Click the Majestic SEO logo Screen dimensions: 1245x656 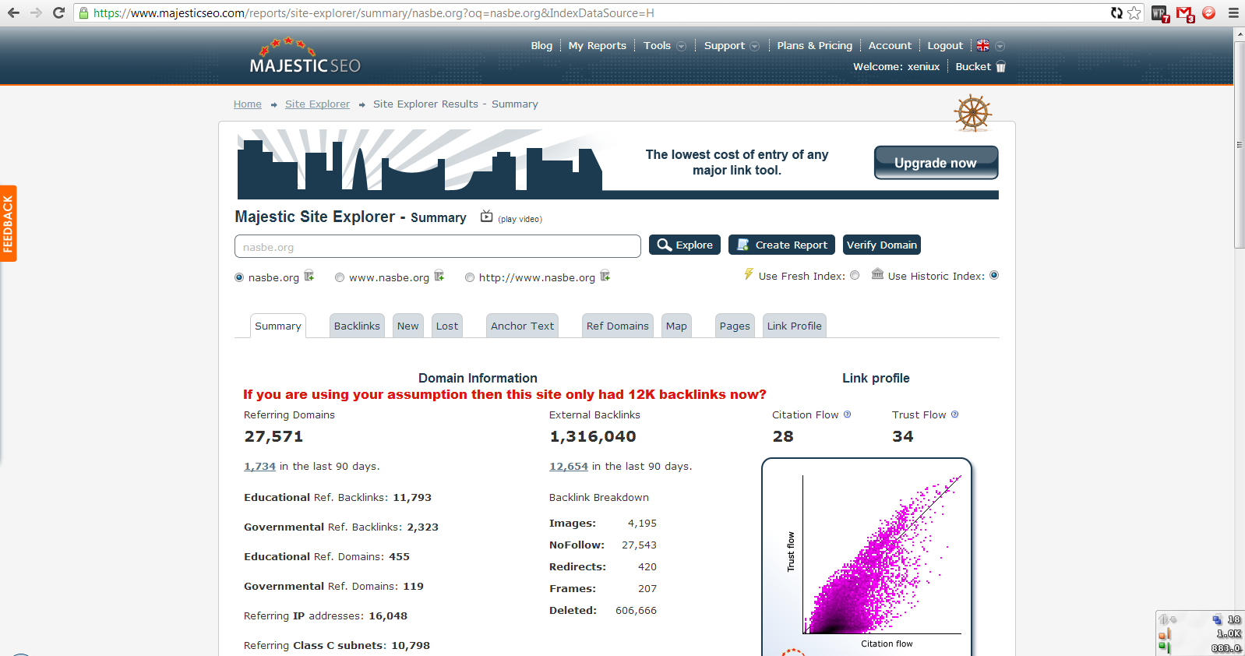[x=305, y=56]
